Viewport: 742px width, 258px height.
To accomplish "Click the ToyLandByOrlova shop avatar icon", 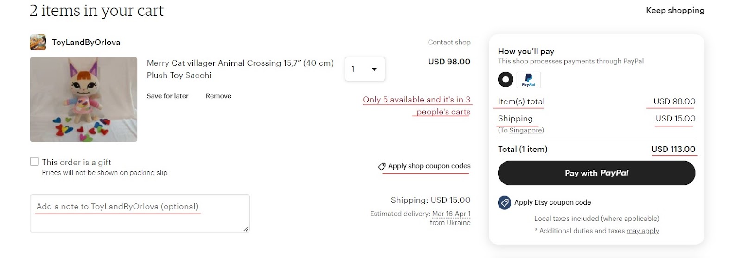I will click(38, 42).
